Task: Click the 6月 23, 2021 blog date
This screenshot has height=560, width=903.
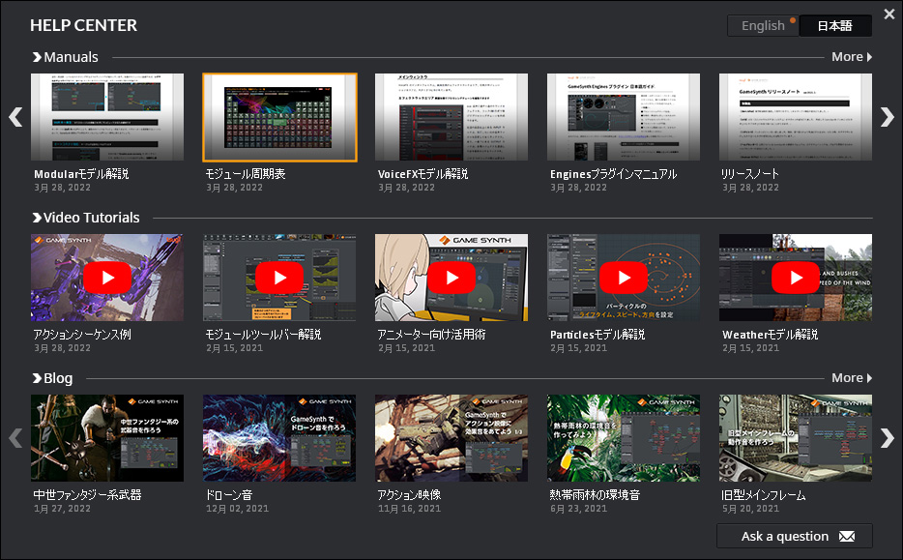Action: pos(578,509)
